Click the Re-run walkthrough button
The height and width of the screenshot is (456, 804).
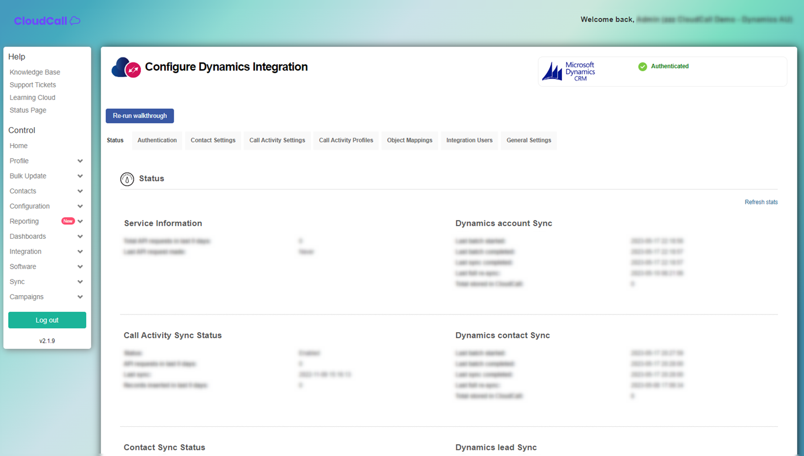pos(140,116)
